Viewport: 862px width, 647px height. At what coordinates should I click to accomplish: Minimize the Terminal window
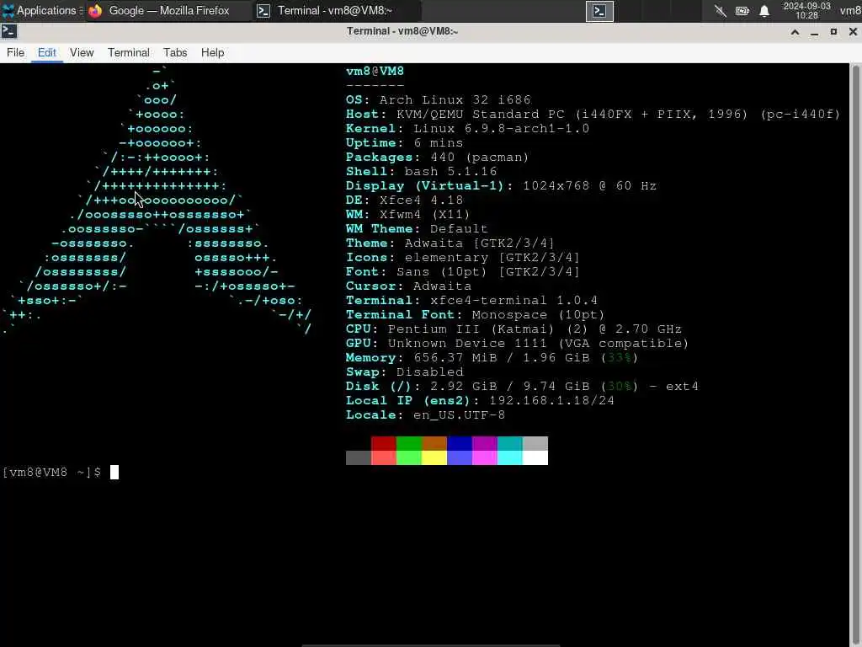coord(814,32)
